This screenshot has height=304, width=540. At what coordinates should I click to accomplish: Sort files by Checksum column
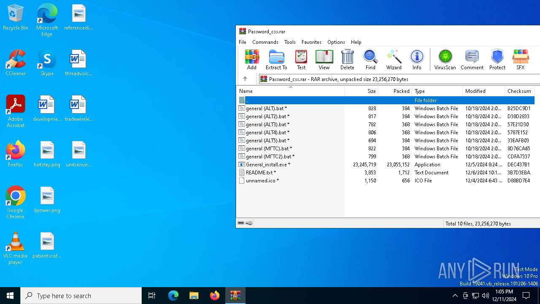[x=520, y=91]
